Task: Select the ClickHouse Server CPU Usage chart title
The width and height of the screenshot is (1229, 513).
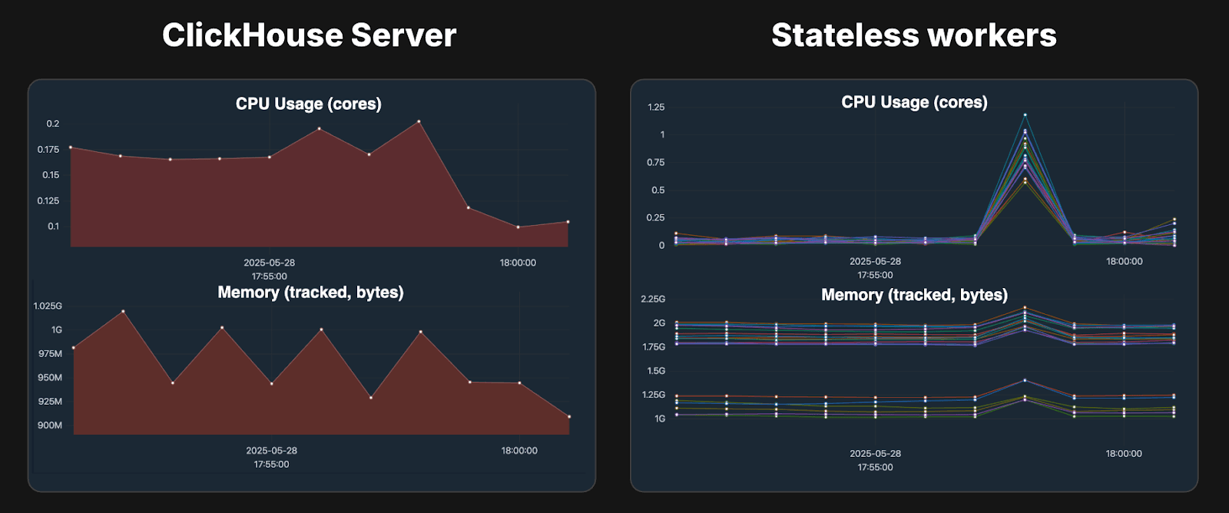Action: pos(308,104)
